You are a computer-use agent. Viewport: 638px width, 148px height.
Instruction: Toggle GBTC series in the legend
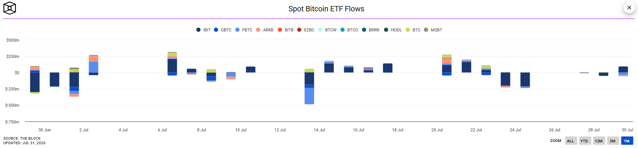[223, 30]
